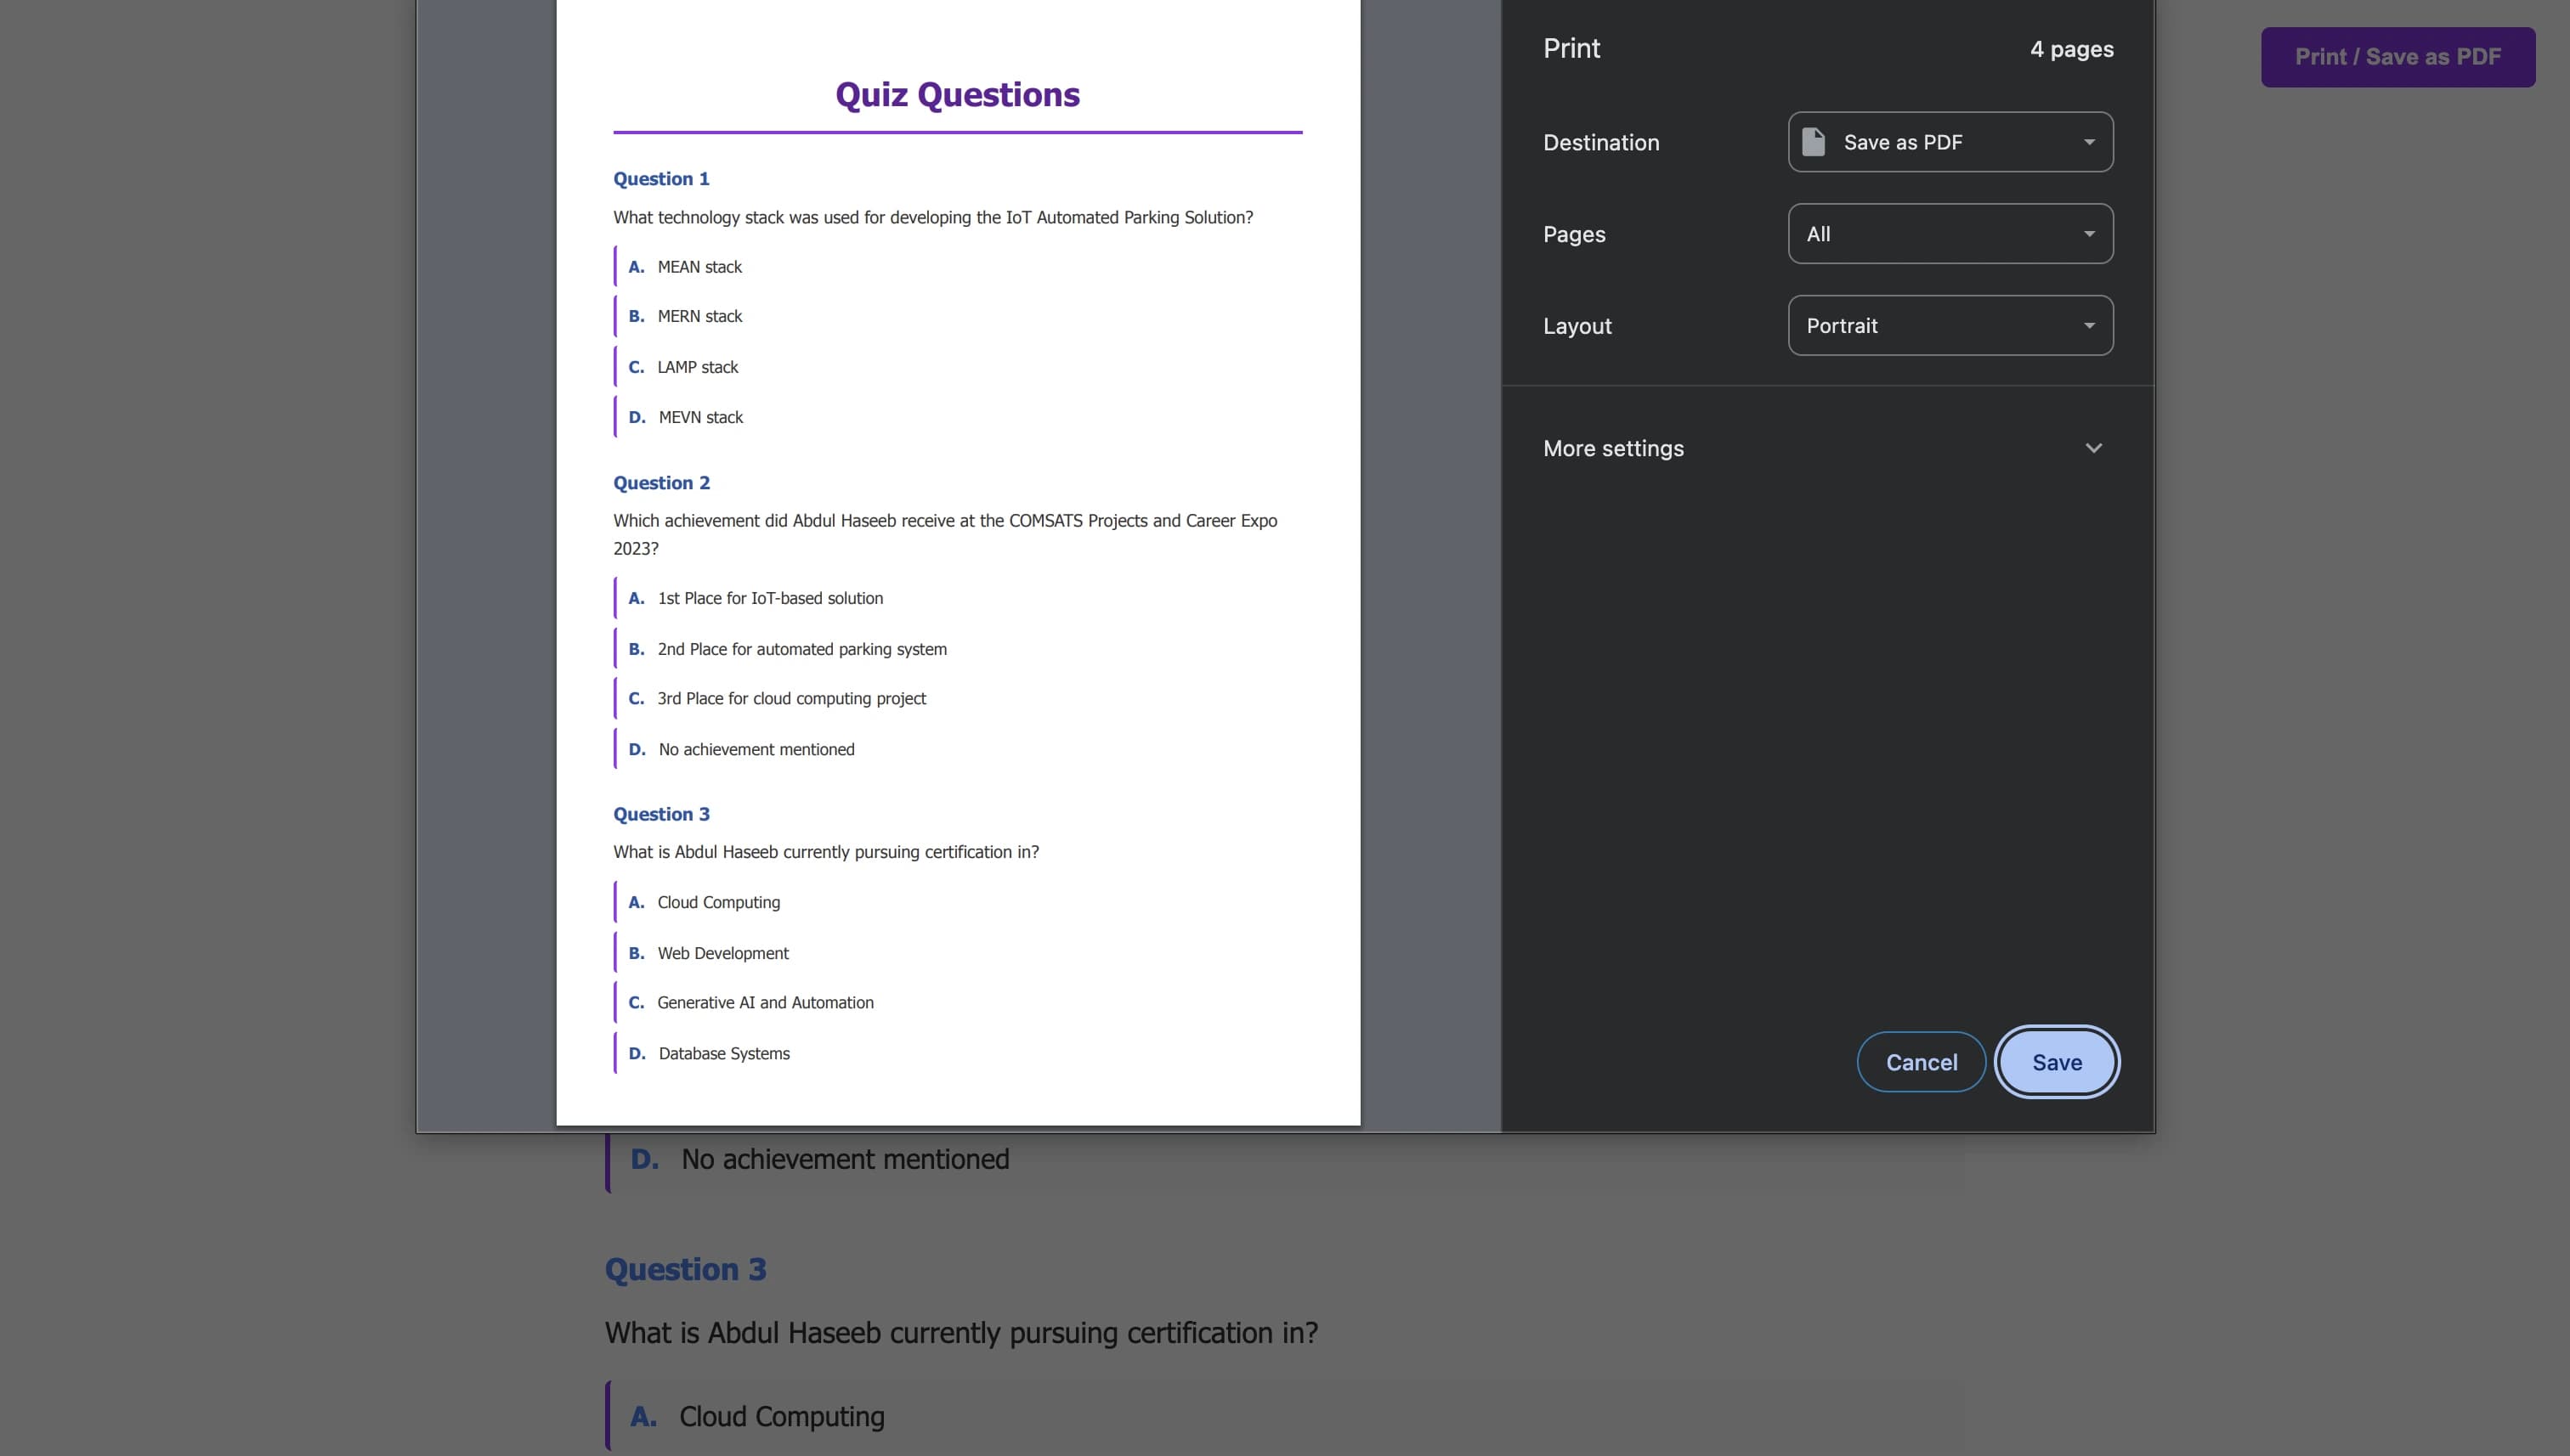Click Question 3 heading in preview
The height and width of the screenshot is (1456, 2570).
pyautogui.click(x=661, y=814)
